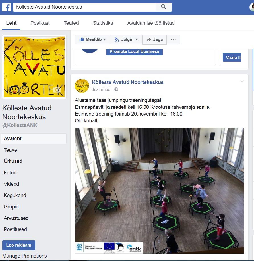Switch to the Postkast tab
The height and width of the screenshot is (261, 254).
(x=40, y=23)
